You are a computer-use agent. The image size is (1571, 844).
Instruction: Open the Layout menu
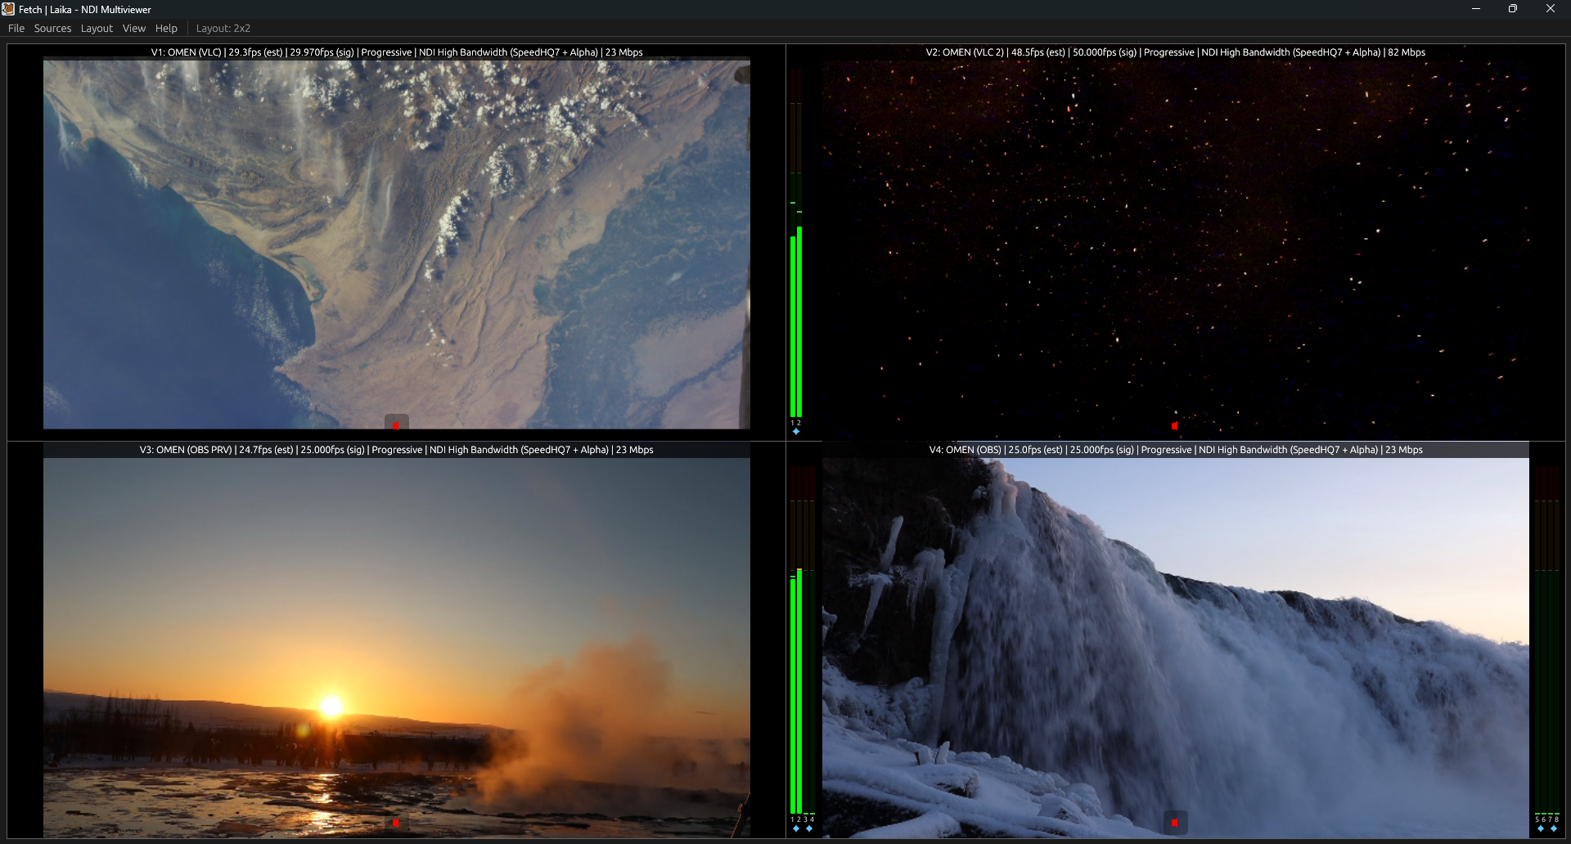point(97,28)
